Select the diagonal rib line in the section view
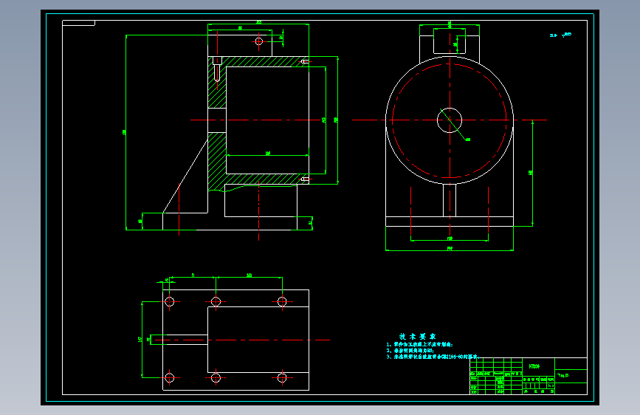 coord(185,176)
